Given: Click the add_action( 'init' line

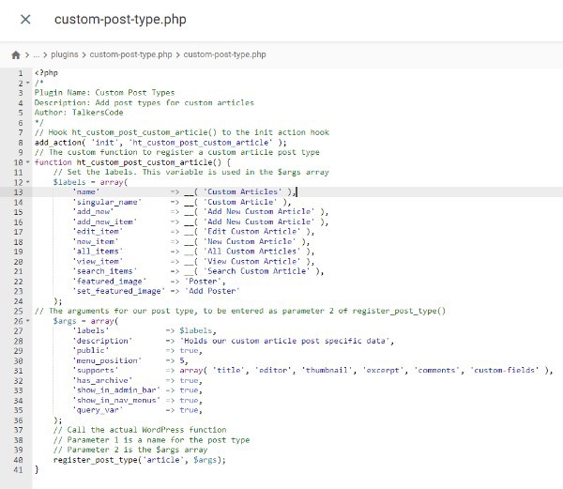Looking at the screenshot, I should 160,143.
